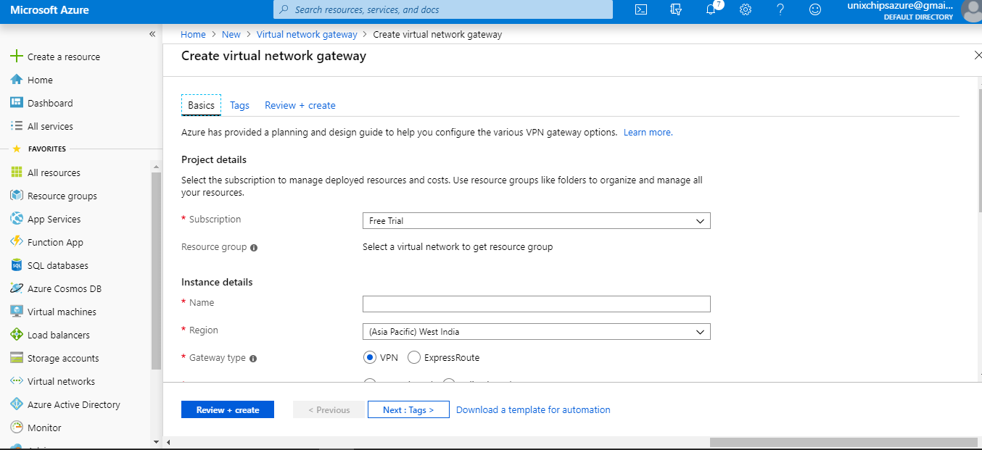The width and height of the screenshot is (982, 450).
Task: Open Resource groups in sidebar
Action: pos(62,196)
